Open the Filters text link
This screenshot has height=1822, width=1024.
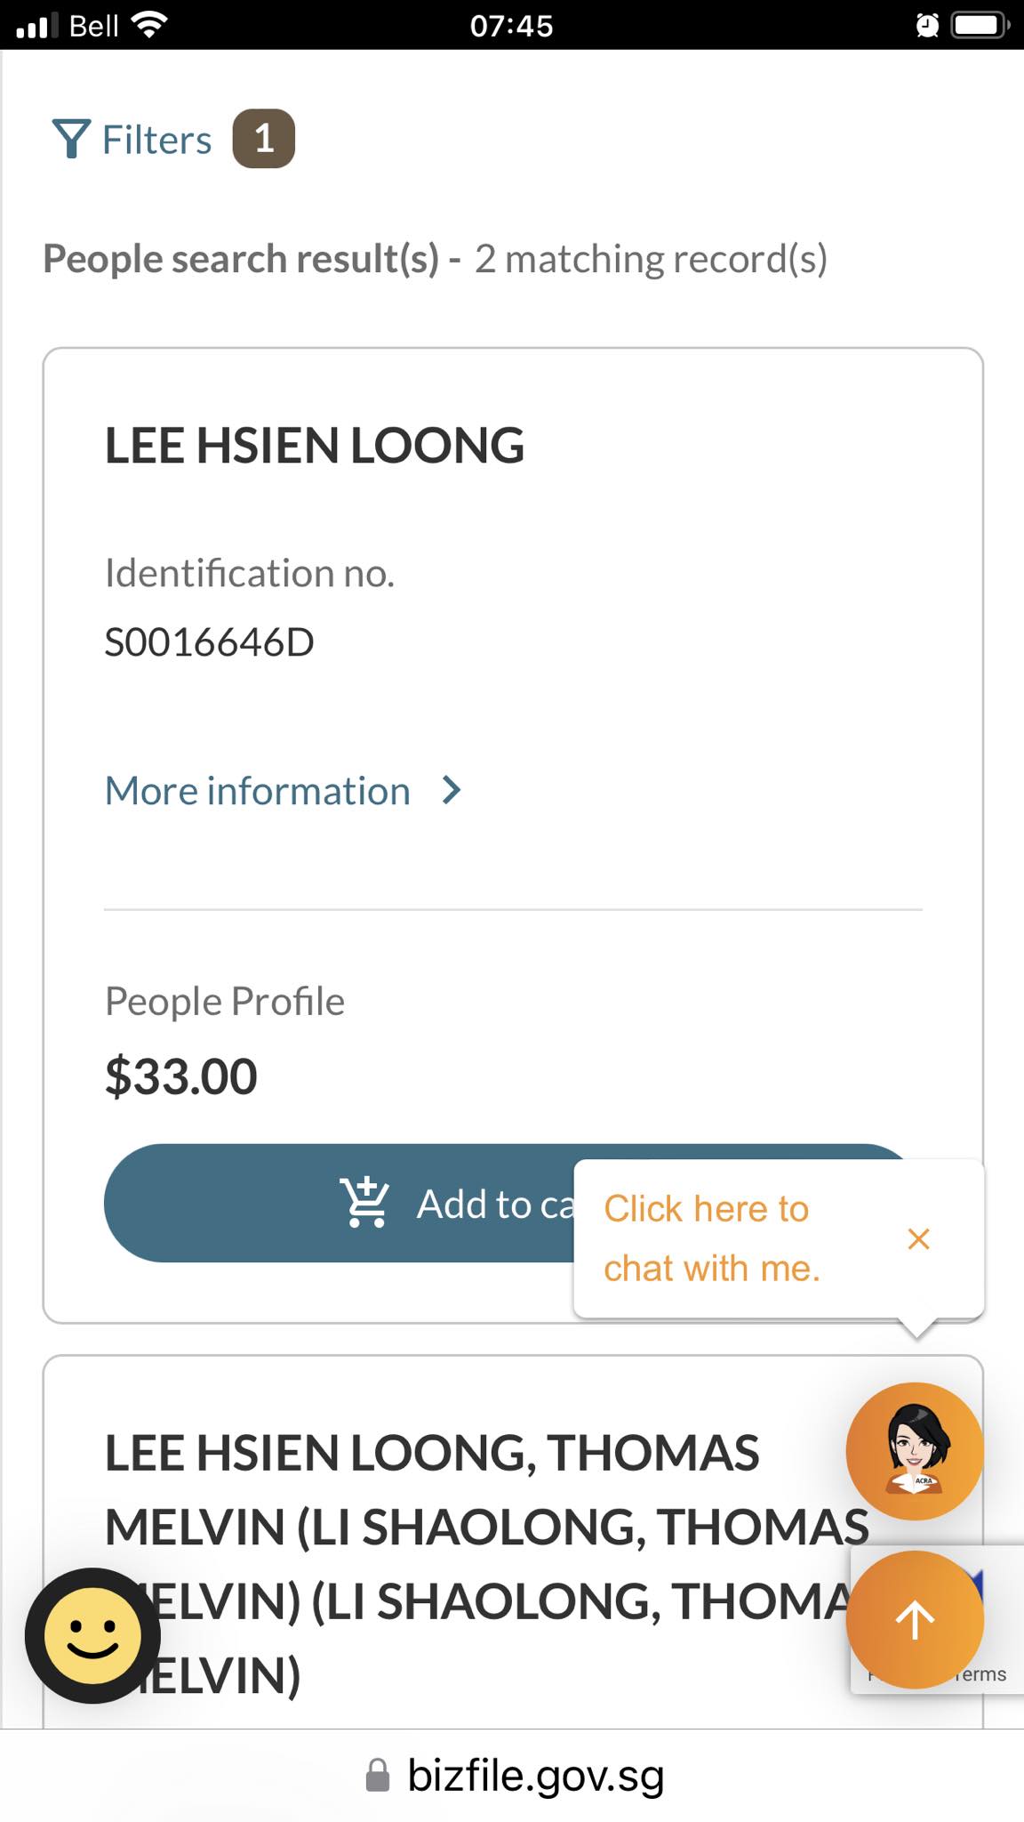[x=156, y=140]
